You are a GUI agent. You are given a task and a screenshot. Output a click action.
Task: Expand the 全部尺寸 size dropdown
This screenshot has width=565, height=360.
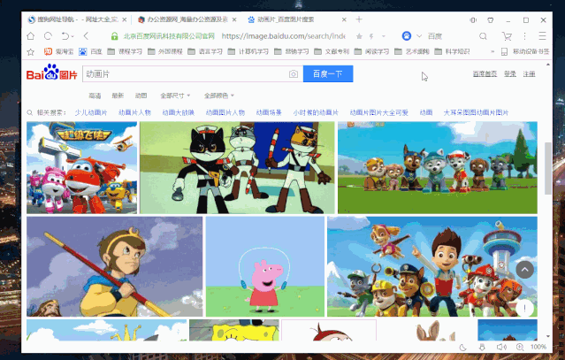175,96
